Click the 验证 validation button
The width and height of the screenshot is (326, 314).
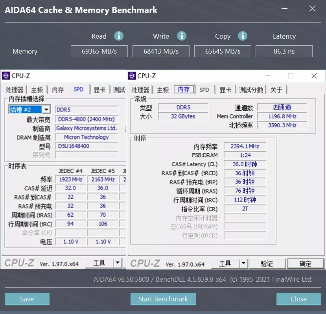(267, 263)
